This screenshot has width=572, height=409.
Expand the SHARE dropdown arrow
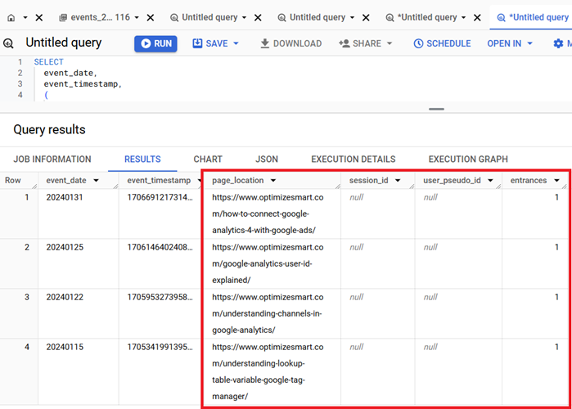pos(390,43)
